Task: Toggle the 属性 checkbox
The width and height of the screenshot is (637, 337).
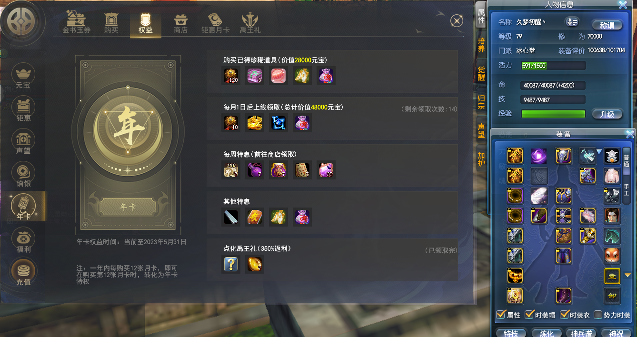Action: pos(501,315)
